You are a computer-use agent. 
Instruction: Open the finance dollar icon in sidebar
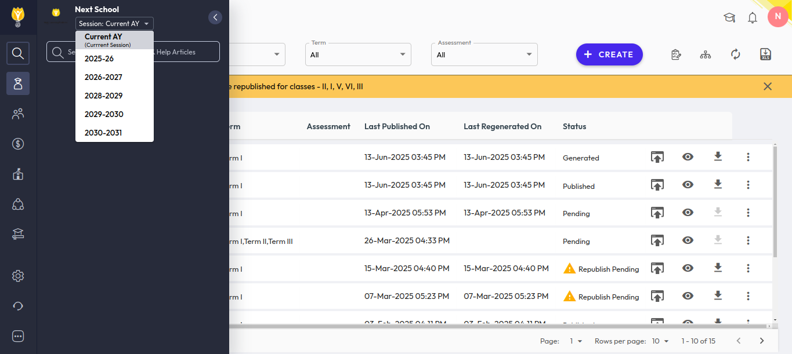[18, 144]
